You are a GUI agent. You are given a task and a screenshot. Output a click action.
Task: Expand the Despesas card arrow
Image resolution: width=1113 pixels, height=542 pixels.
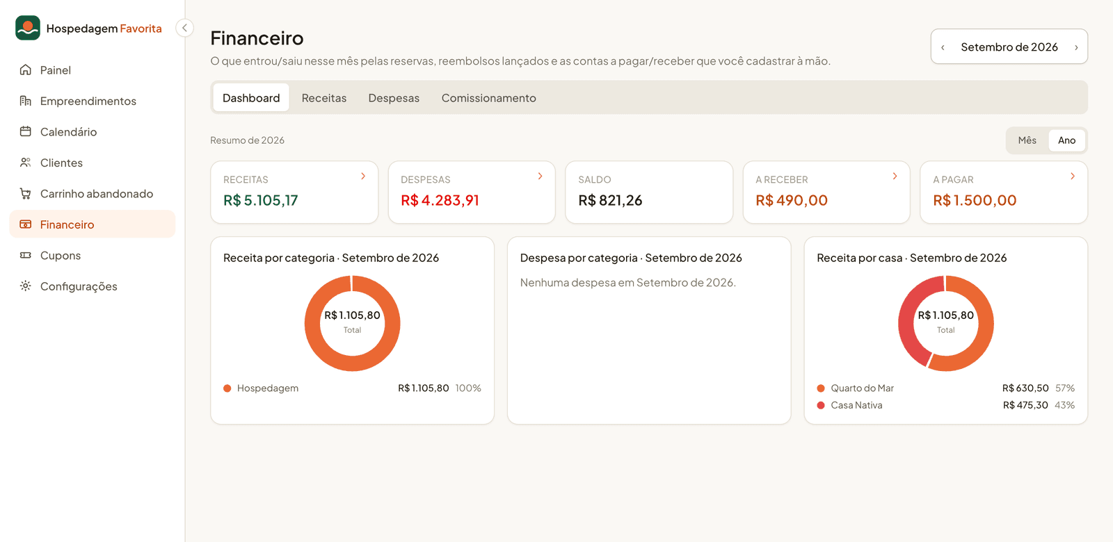click(540, 176)
